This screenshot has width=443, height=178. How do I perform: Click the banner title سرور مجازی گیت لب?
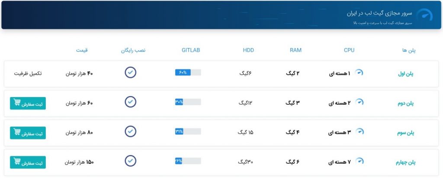click(x=379, y=13)
